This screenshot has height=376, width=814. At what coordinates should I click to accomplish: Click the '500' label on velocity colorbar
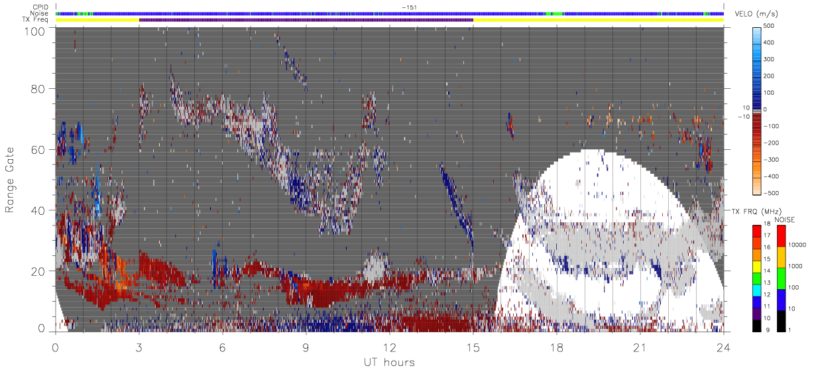(769, 27)
